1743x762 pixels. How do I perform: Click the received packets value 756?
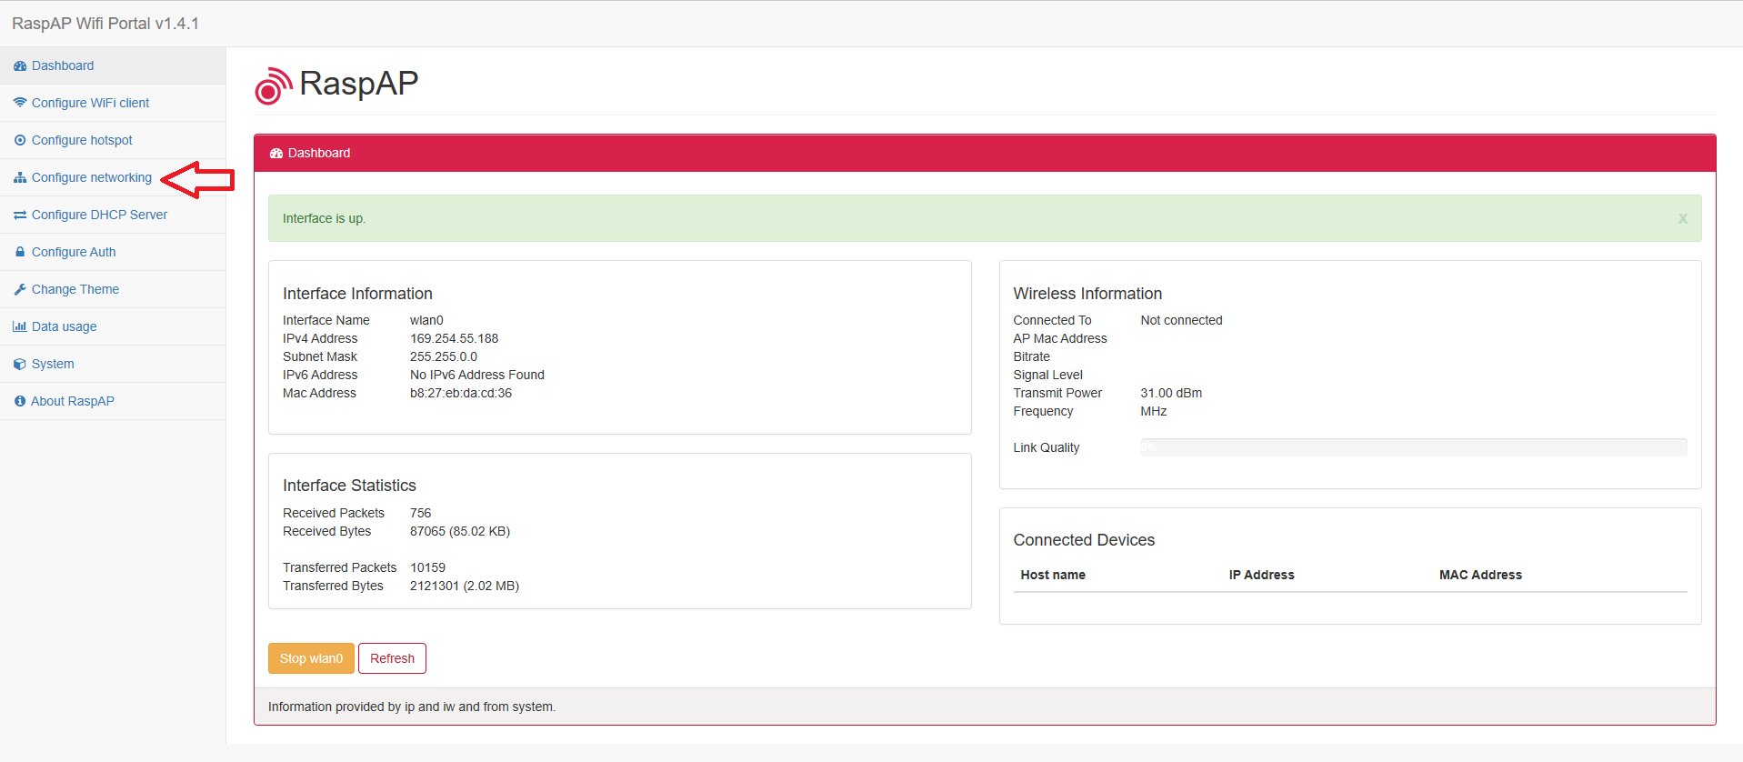click(x=420, y=513)
